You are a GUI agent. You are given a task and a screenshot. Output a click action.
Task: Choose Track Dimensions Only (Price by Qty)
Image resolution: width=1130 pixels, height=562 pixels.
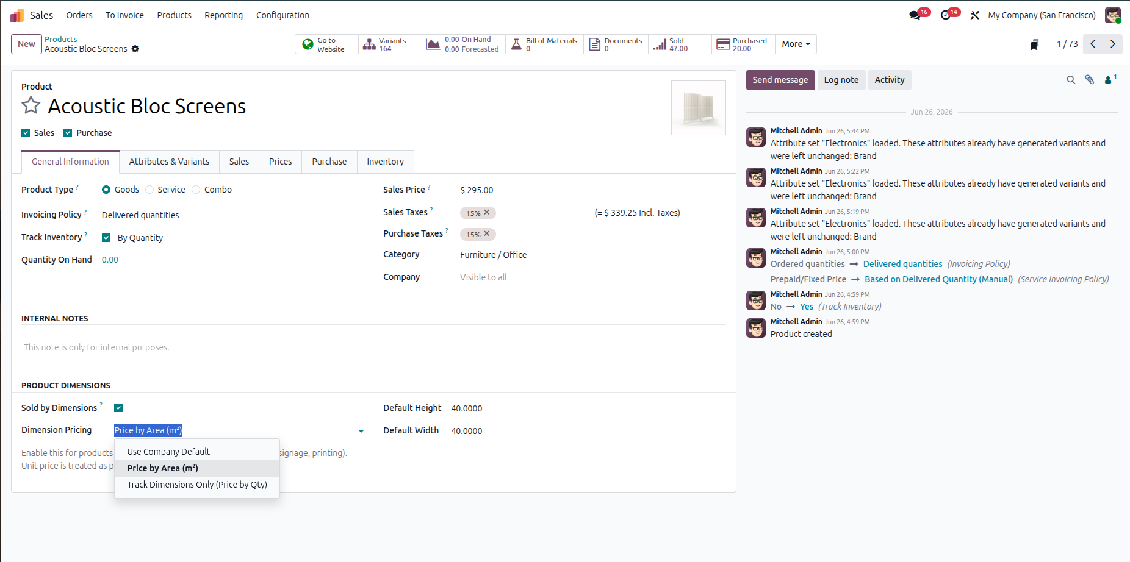(197, 485)
